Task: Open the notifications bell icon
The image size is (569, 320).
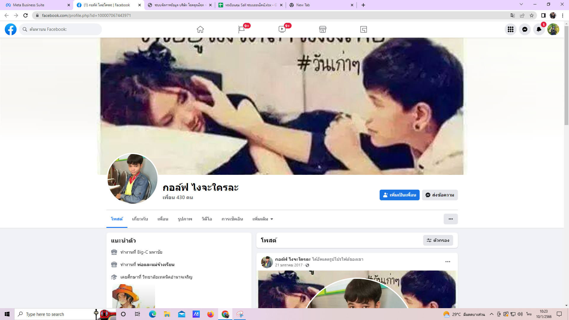Action: click(539, 29)
